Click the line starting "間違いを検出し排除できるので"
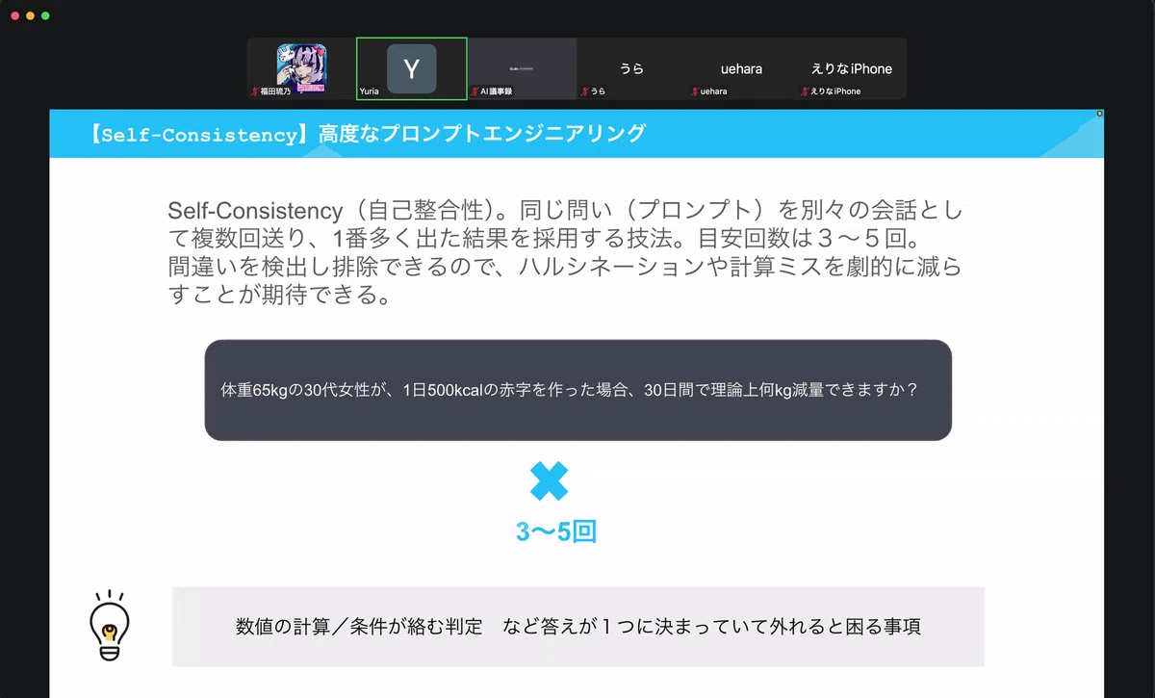The image size is (1155, 698). coord(565,268)
